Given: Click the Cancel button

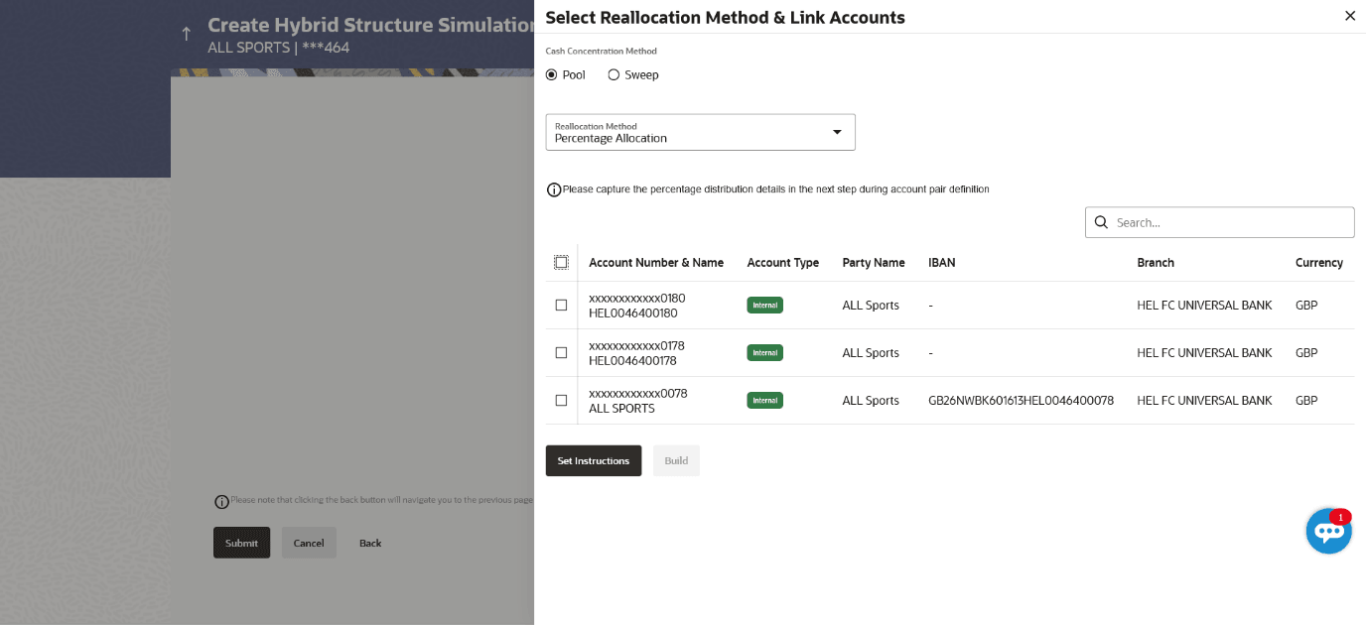Looking at the screenshot, I should 309,543.
